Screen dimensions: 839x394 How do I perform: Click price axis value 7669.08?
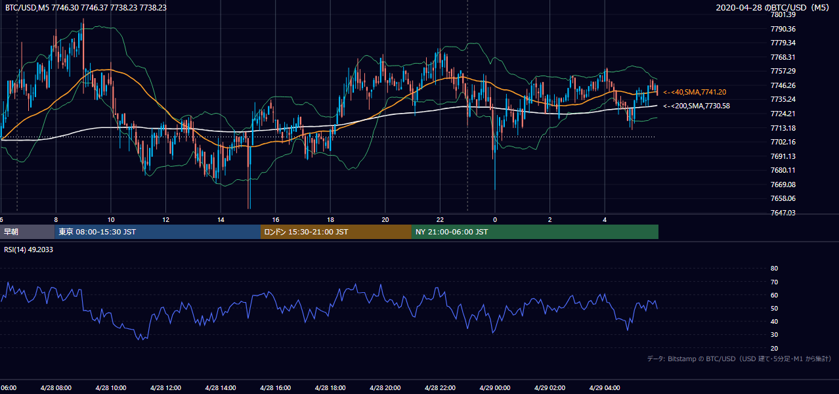point(783,185)
